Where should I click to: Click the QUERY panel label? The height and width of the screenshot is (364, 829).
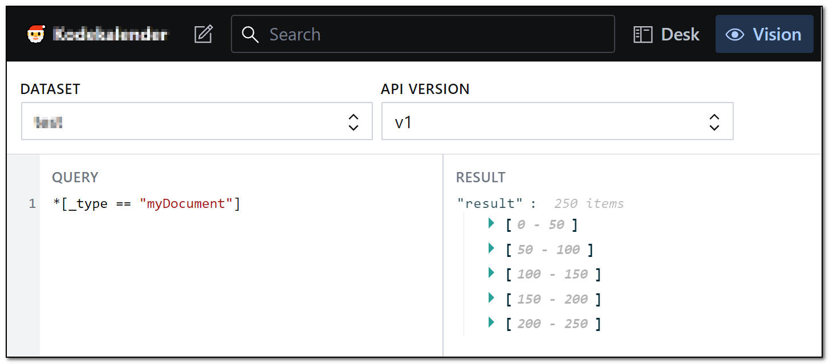click(75, 177)
